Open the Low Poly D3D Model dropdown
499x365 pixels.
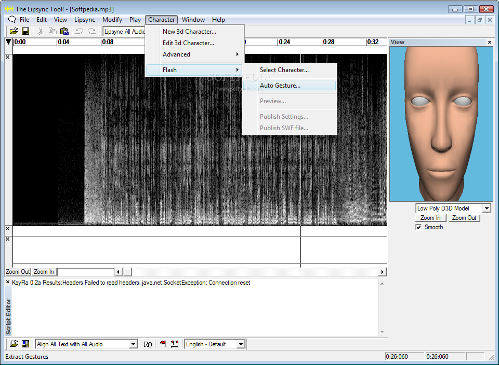click(x=487, y=208)
